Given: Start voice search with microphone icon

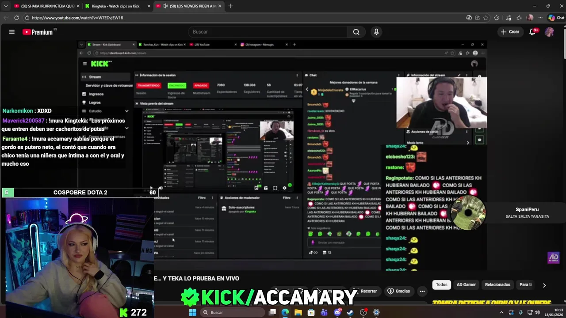Looking at the screenshot, I should (376, 32).
